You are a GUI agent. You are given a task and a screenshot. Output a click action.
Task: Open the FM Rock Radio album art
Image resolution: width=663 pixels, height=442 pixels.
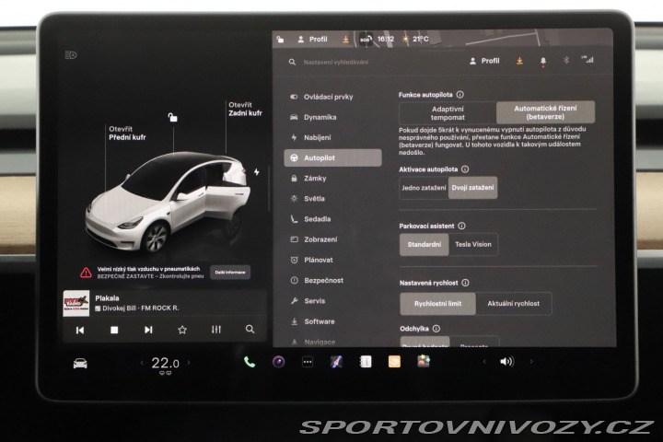coord(76,303)
